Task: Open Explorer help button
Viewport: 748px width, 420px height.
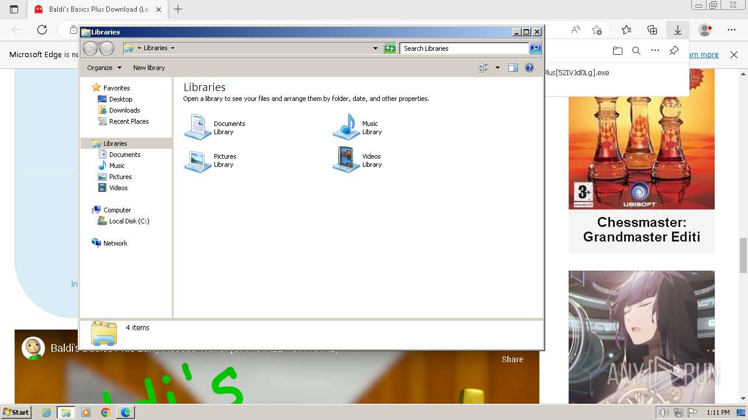Action: pos(529,68)
